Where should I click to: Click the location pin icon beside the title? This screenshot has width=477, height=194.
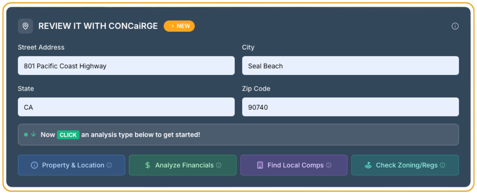pos(25,26)
